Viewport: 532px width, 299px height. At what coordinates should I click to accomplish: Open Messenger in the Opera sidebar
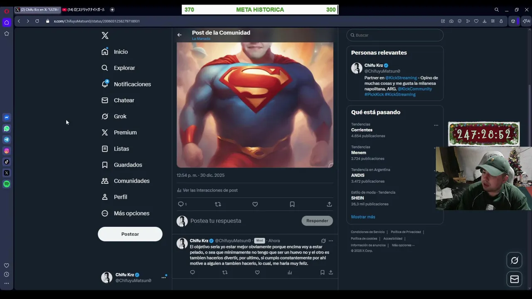7,118
